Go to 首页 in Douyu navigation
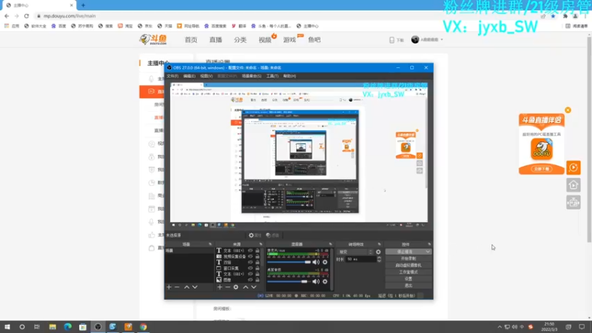 [191, 40]
